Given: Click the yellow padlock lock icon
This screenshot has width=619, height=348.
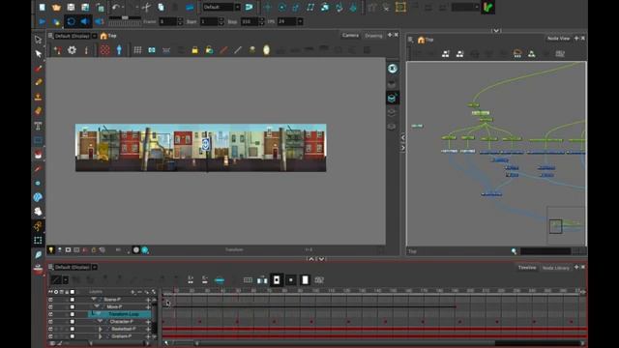Looking at the screenshot, I should [194, 50].
